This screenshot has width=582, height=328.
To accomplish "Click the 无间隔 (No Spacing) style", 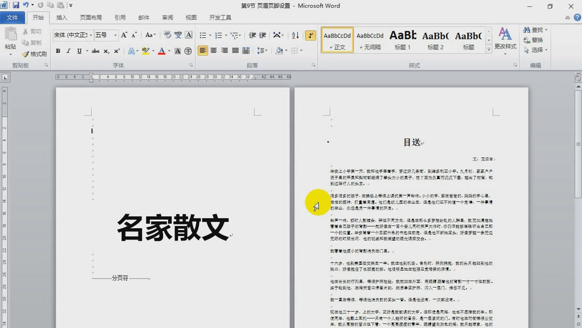I will point(370,40).
